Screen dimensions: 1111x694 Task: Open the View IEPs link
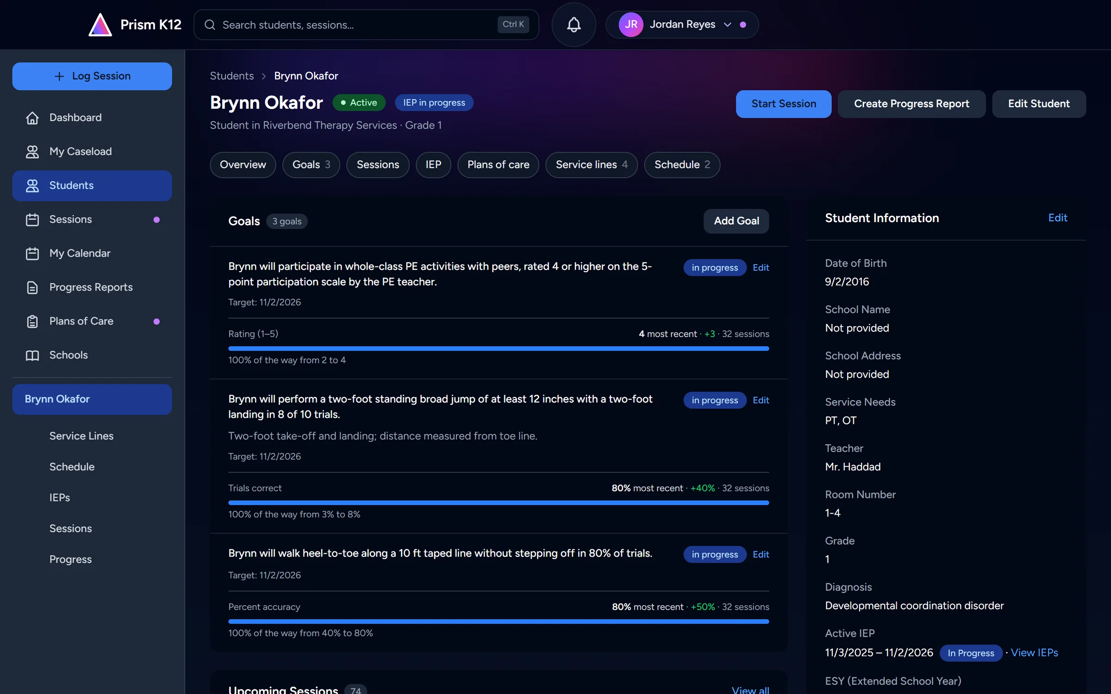click(1034, 653)
